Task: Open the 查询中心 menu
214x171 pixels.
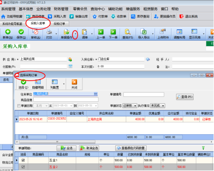Action: (x=97, y=9)
